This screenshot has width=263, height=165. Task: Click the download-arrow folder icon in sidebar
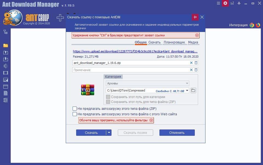(5, 59)
